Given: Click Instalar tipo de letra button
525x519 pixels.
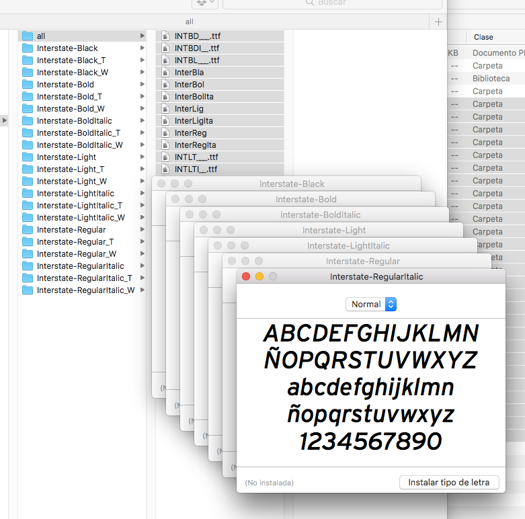Looking at the screenshot, I should [x=449, y=482].
